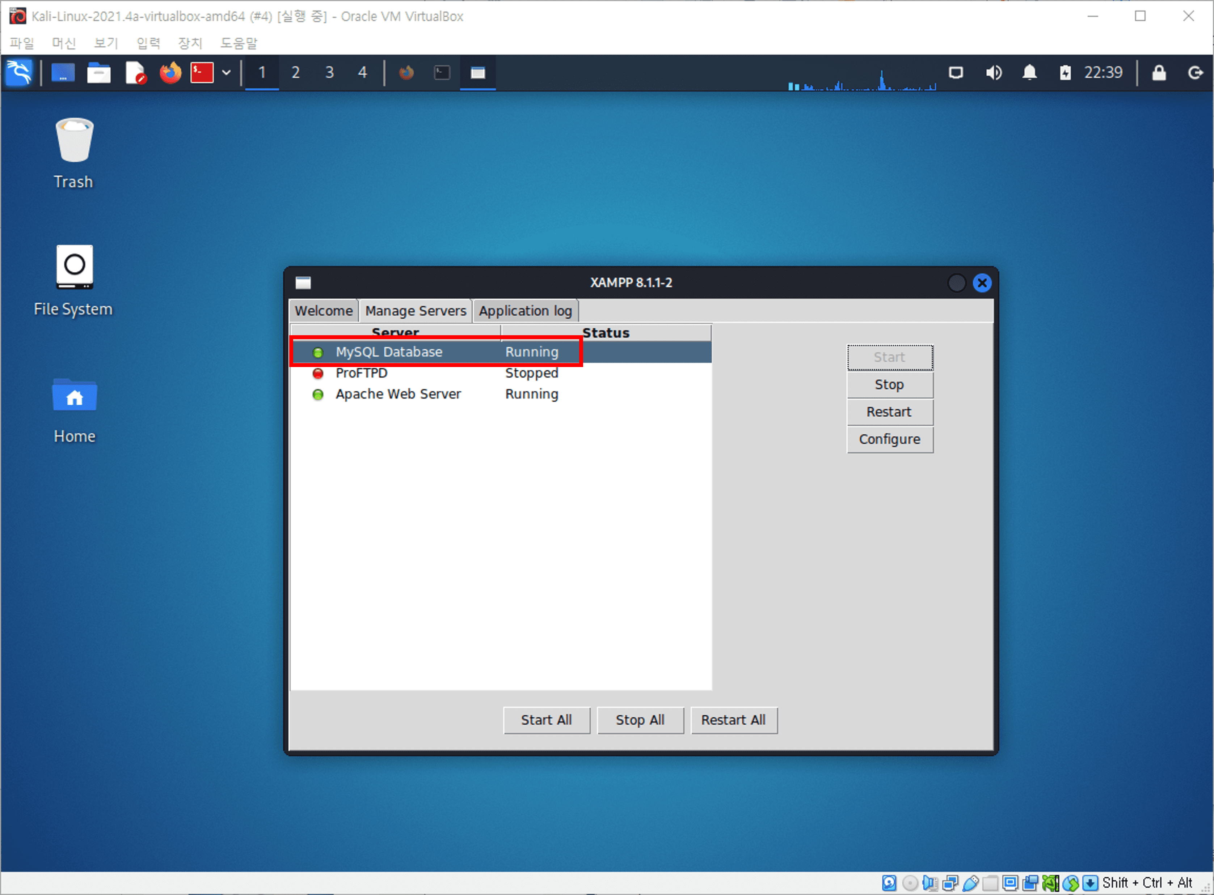Image resolution: width=1214 pixels, height=895 pixels.
Task: Click the Restart All button
Action: pos(734,720)
